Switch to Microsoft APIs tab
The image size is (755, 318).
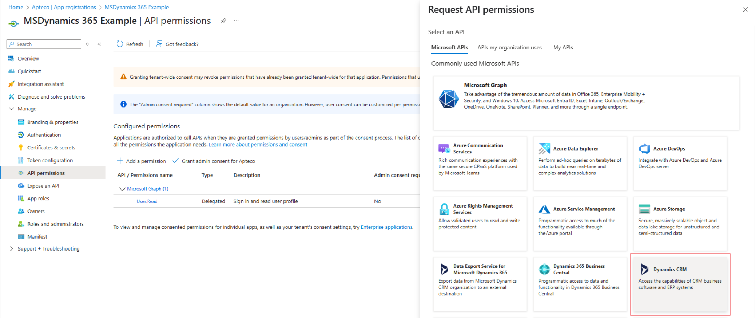click(450, 47)
